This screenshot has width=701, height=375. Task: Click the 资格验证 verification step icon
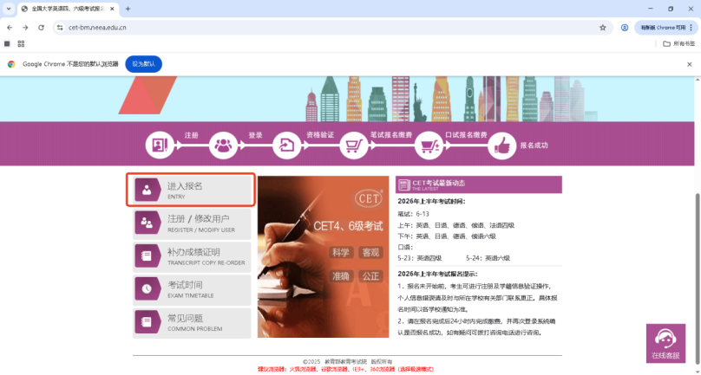click(x=285, y=144)
